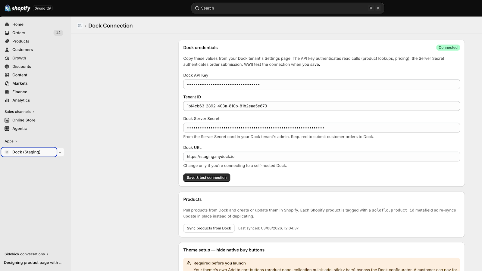Screen dimensions: 482x271
Task: Click the Products card heading
Action: click(192, 199)
